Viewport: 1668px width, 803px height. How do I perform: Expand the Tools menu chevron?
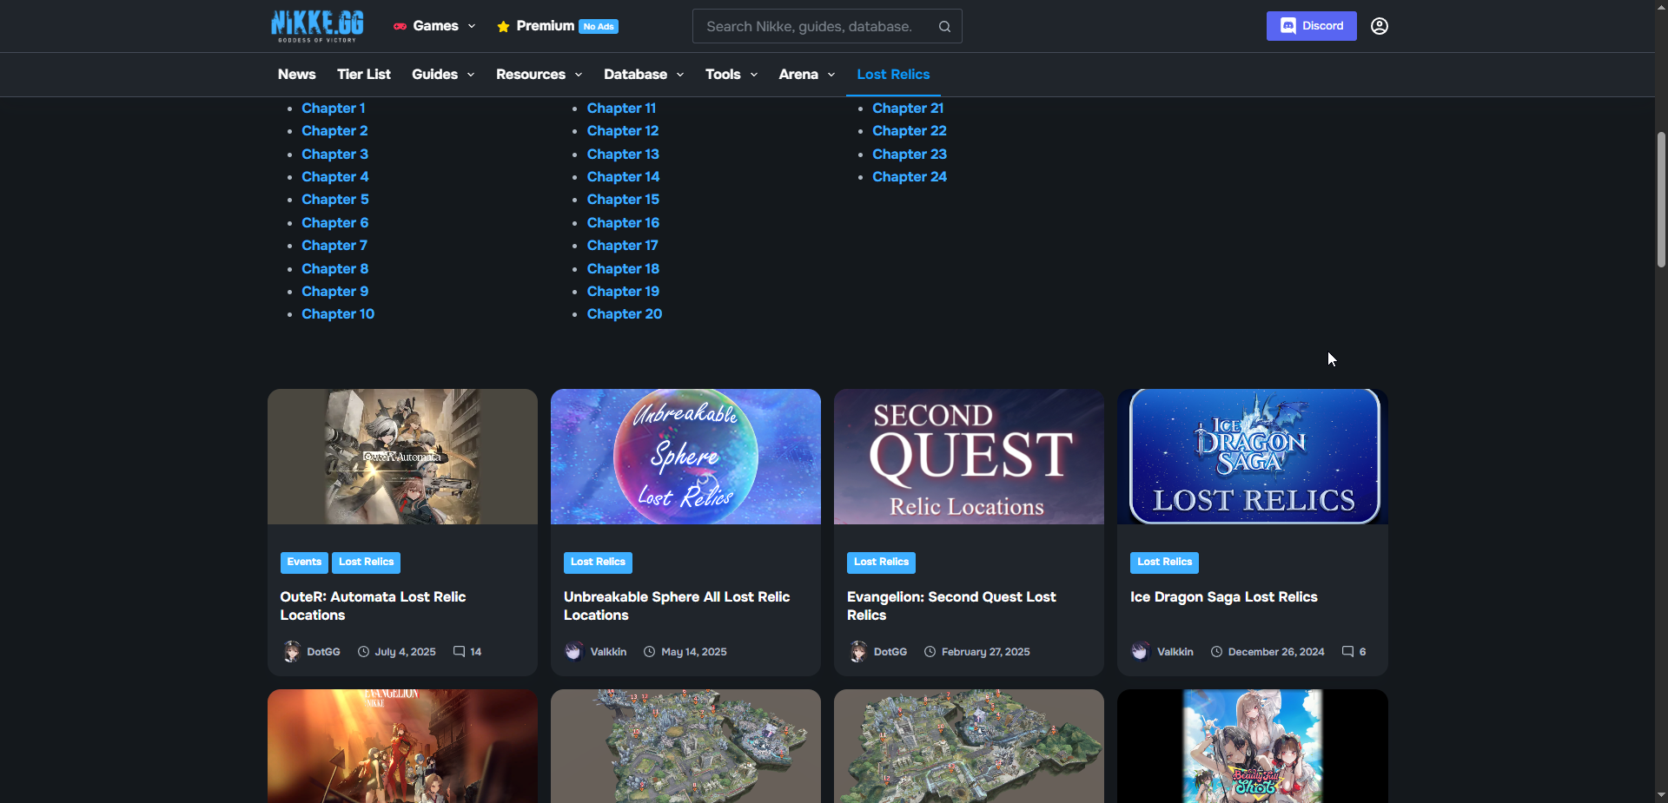point(754,76)
